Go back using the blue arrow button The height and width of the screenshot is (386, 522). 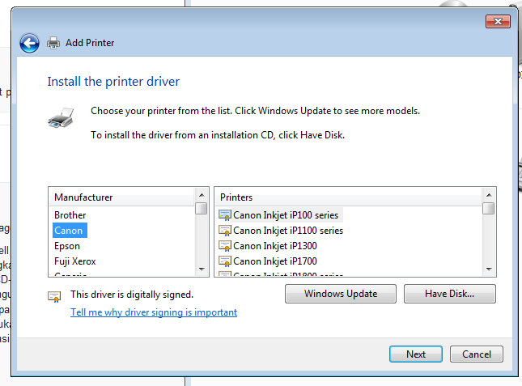point(29,43)
